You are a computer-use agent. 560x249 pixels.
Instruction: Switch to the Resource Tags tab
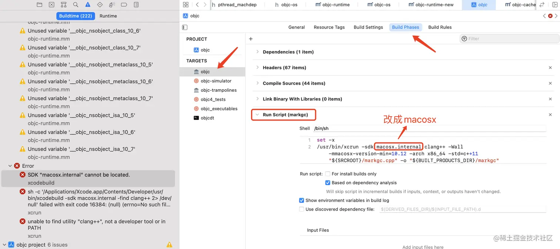coord(329,27)
